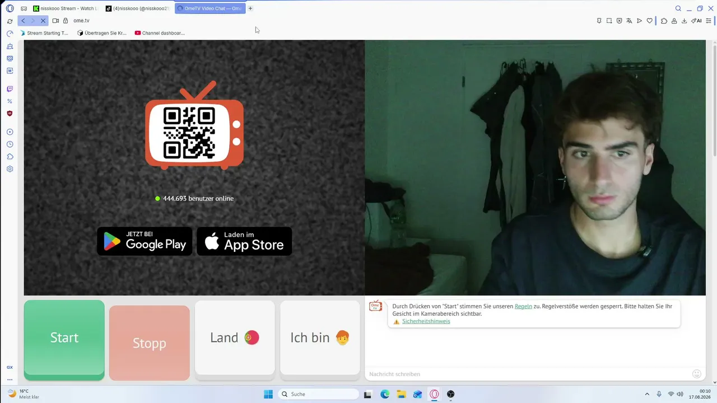Screen dimensions: 717x403
Task: Click the taskbar Suche search box
Action: [319, 394]
